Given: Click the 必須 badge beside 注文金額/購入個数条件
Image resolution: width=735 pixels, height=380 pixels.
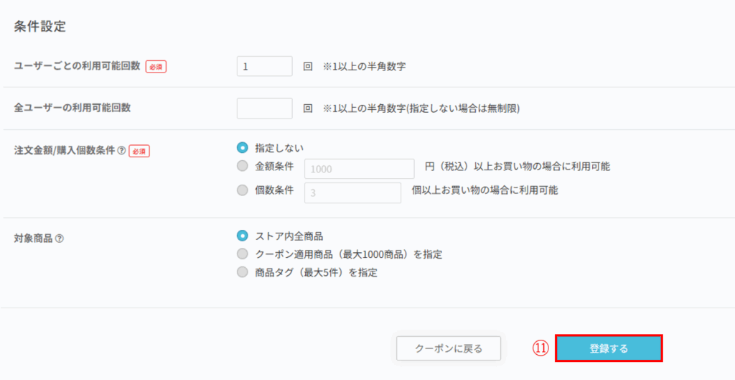Looking at the screenshot, I should [x=139, y=151].
